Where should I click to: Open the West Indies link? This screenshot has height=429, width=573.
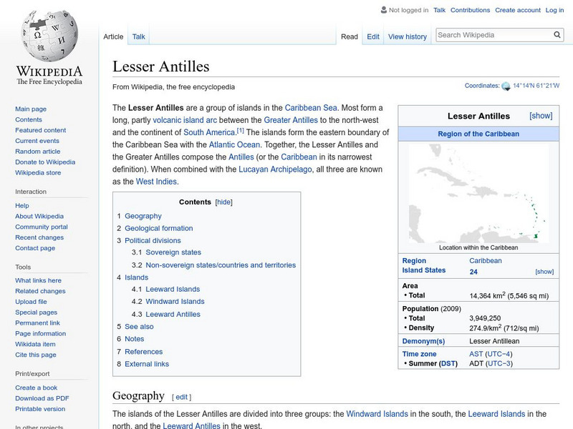(156, 182)
